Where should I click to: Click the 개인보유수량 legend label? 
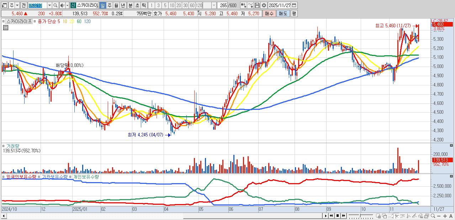coord(86,176)
